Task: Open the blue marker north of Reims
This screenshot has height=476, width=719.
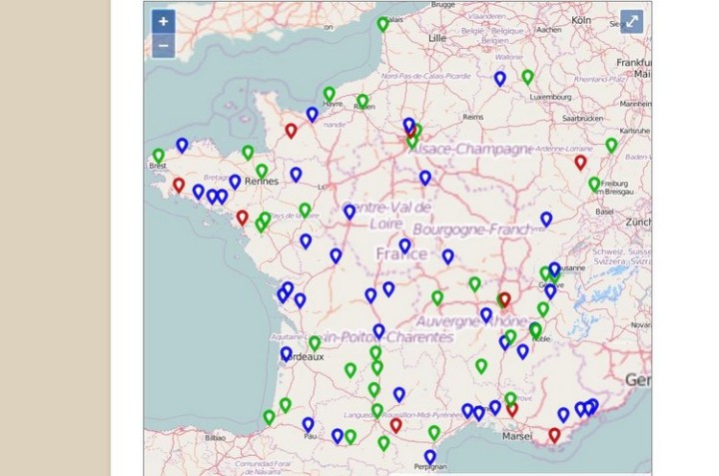Action: (x=499, y=78)
